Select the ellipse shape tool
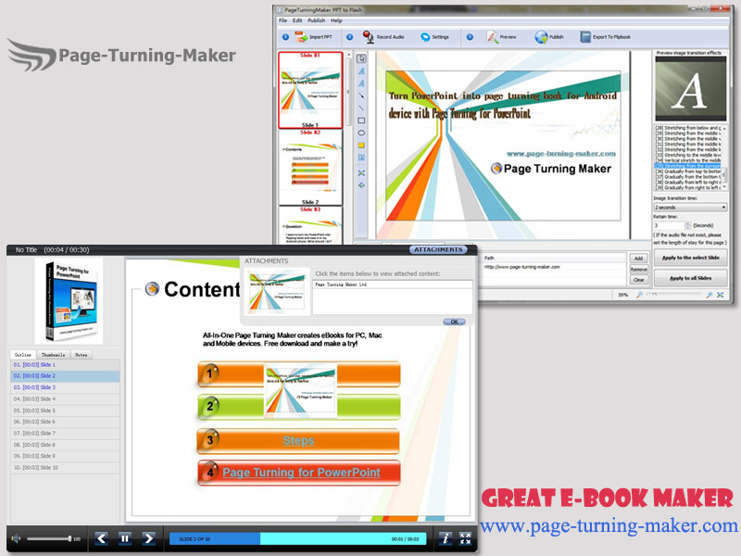Screen dimensions: 741x556 361,133
